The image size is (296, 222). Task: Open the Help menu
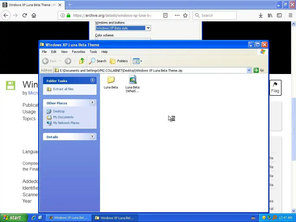[104, 52]
